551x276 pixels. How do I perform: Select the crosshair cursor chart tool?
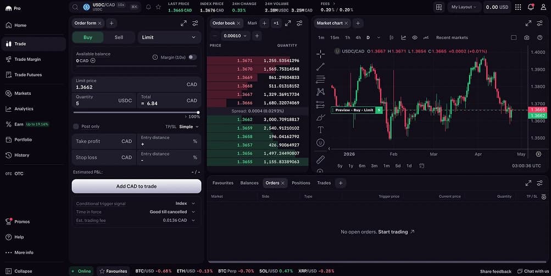point(320,54)
